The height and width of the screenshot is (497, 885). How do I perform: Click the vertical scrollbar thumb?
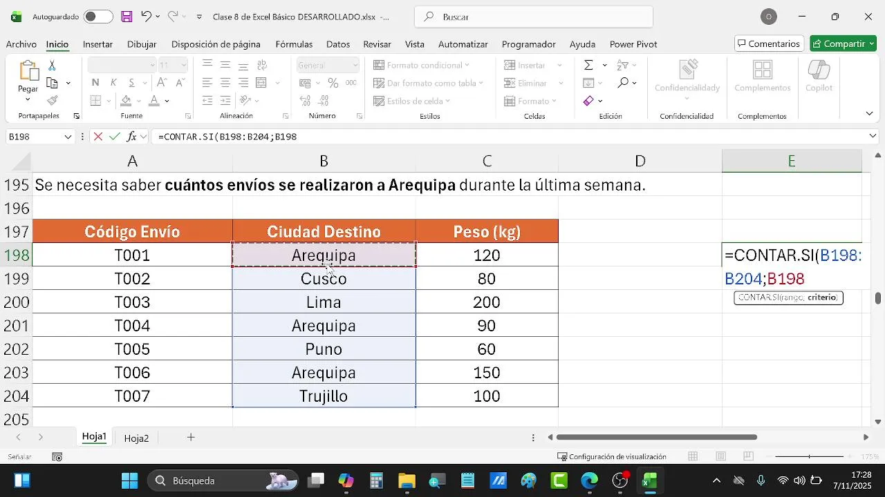click(878, 298)
